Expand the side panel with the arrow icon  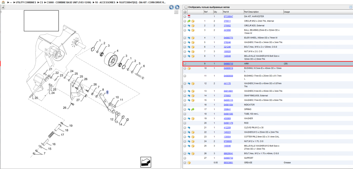(3, 7)
